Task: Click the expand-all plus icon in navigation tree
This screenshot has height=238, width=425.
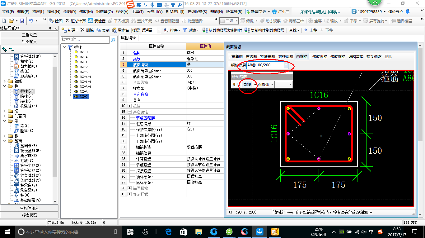Action: 4,49
